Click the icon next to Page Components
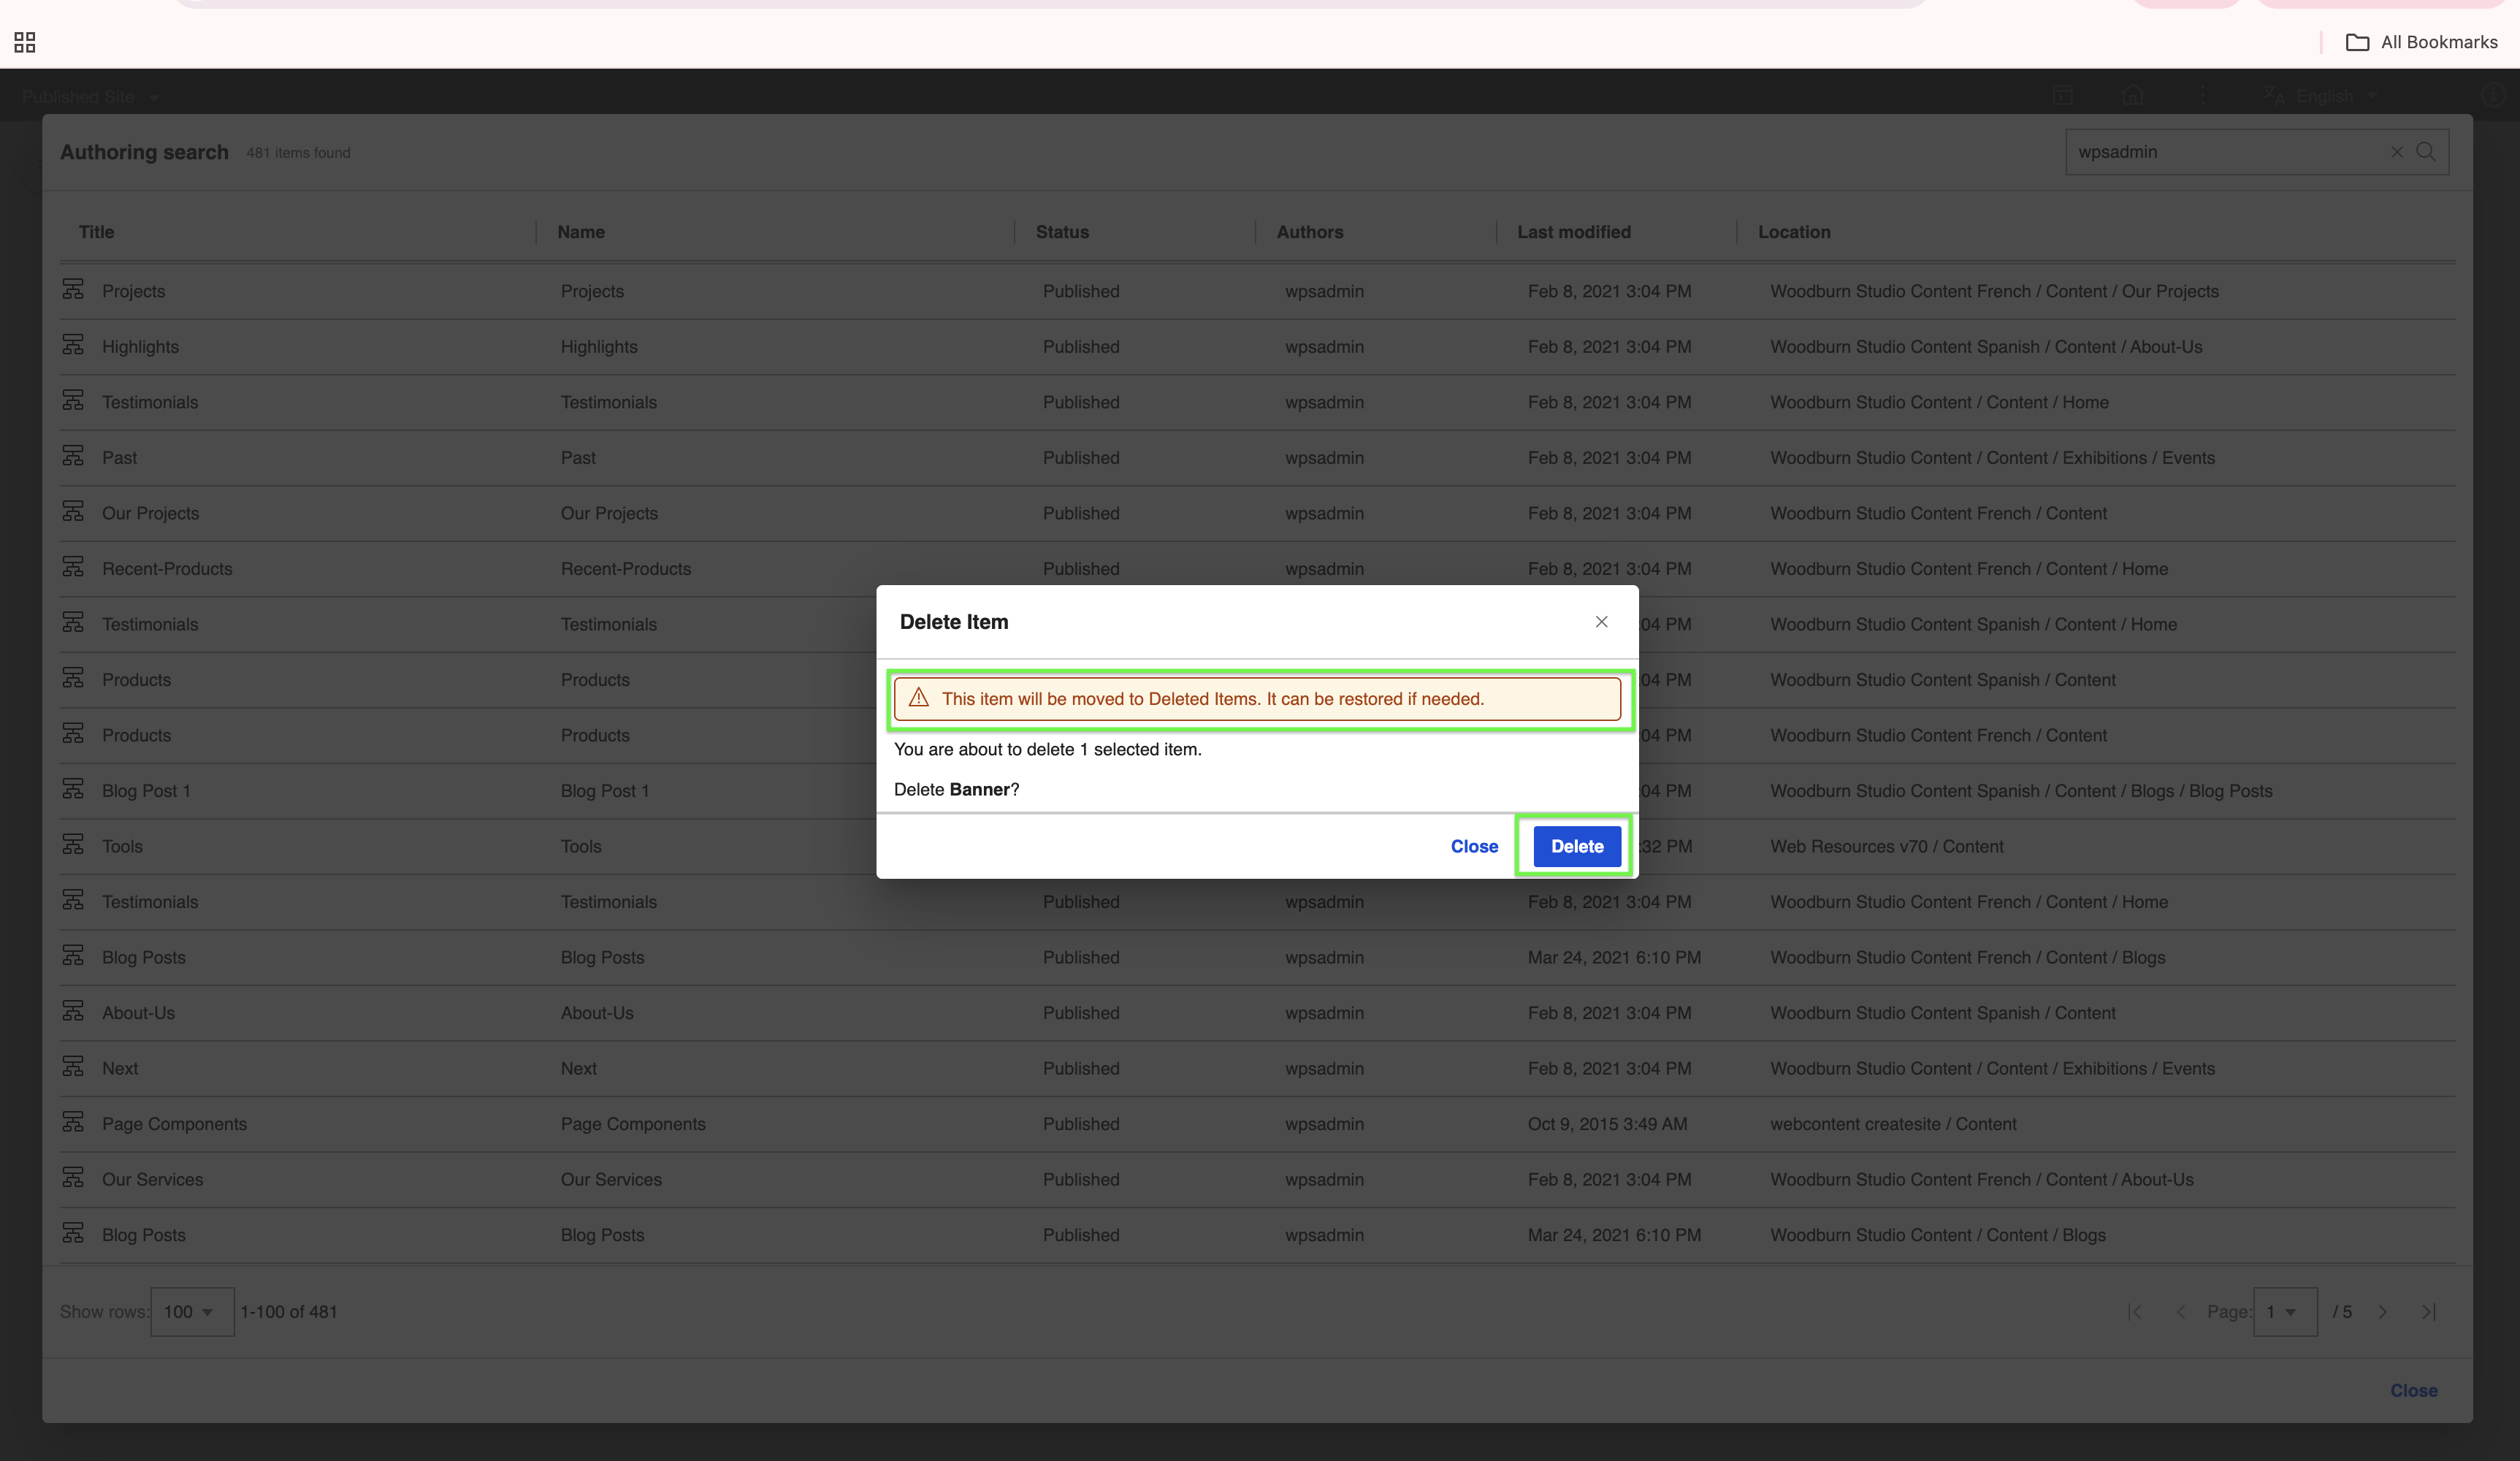This screenshot has width=2520, height=1461. 73,1122
